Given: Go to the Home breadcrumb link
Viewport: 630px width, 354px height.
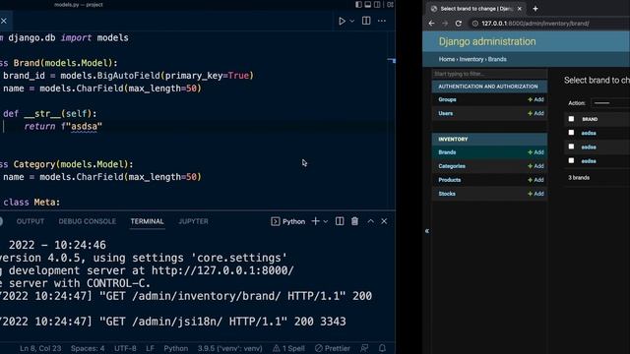Looking at the screenshot, I should [x=446, y=59].
